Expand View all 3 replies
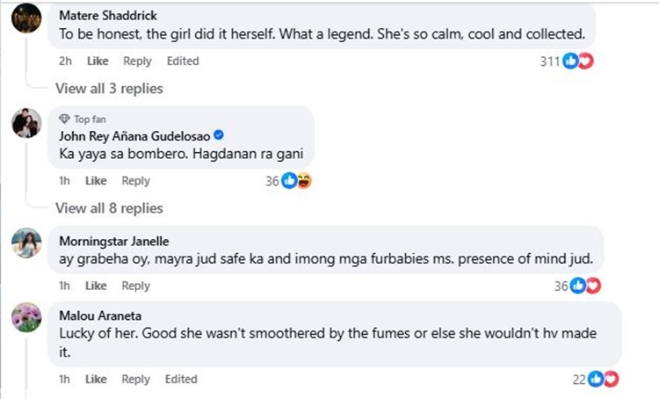659x399 pixels. (x=109, y=88)
